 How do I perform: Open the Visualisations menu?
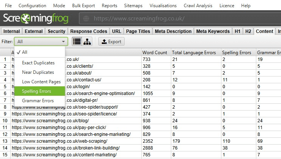tap(163, 6)
